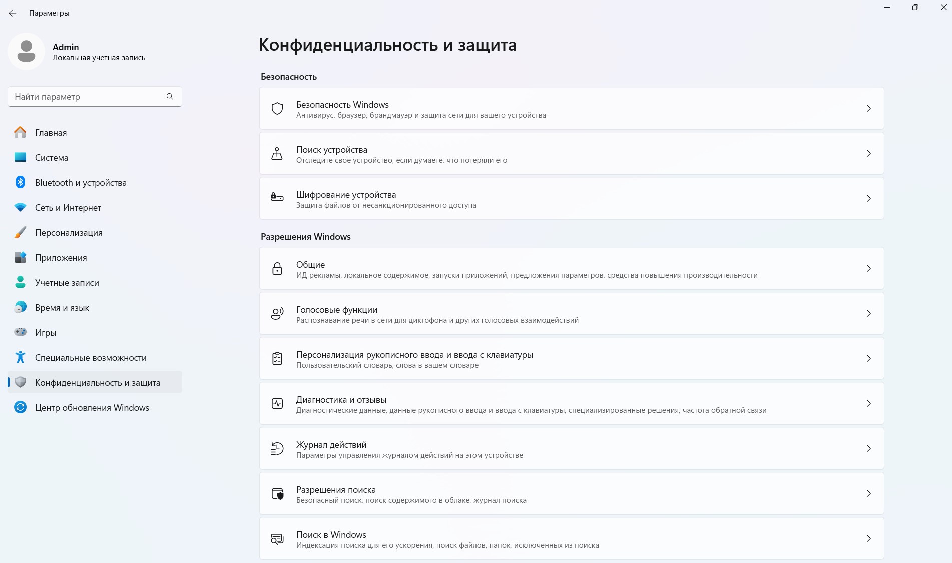
Task: Click chevron for Персонализация рукописного ввода
Action: click(869, 358)
